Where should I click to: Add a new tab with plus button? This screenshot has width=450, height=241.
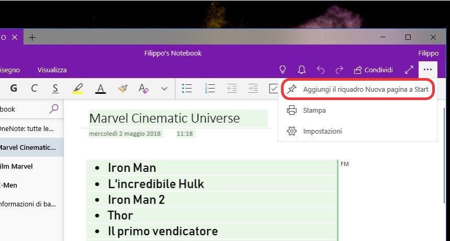point(32,37)
